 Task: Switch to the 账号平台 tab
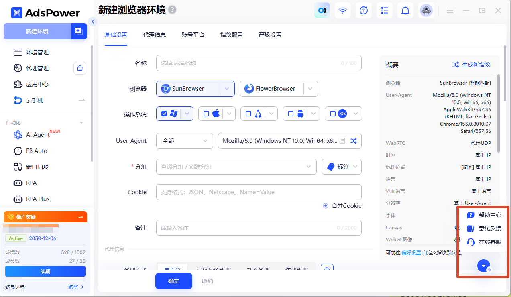click(x=193, y=35)
